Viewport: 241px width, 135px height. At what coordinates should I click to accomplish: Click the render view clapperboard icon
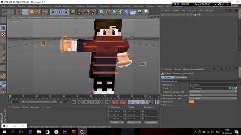coord(80,12)
